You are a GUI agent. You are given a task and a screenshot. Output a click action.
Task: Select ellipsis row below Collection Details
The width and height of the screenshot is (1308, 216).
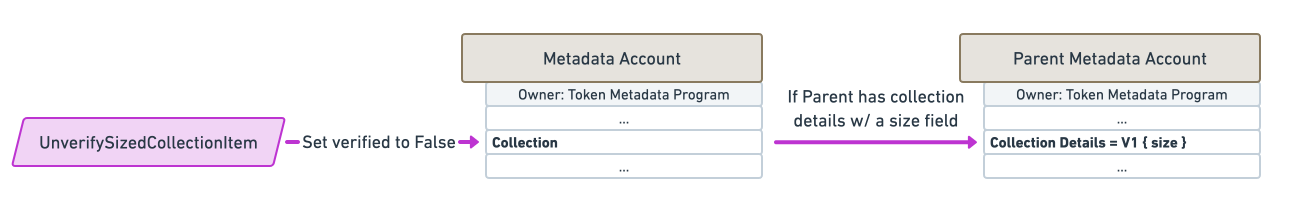1121,166
